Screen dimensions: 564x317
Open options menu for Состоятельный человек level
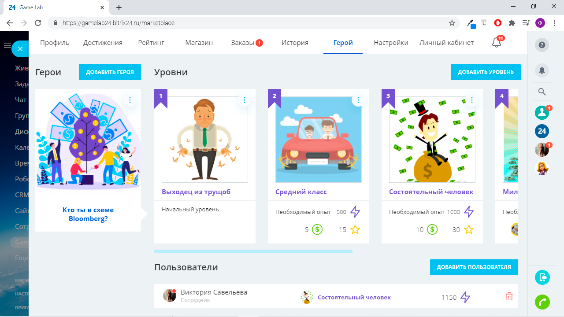472,100
